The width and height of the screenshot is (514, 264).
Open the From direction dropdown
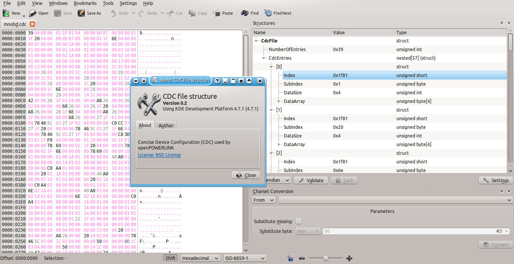click(264, 200)
